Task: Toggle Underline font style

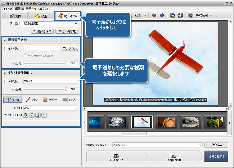Action: coord(38,115)
